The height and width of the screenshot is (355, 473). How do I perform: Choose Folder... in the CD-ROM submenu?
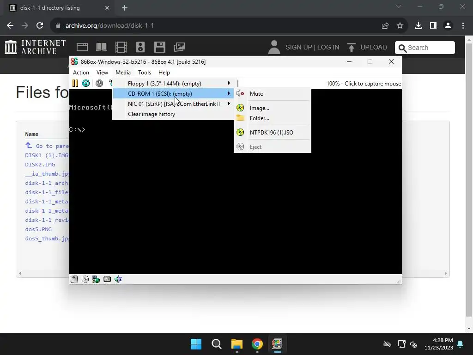tap(273, 118)
